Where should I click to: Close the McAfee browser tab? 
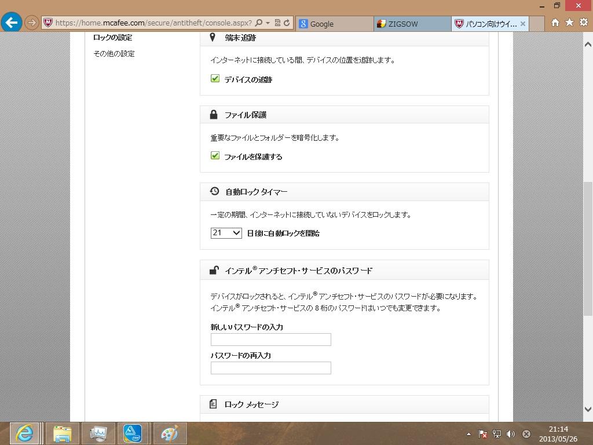pyautogui.click(x=523, y=24)
